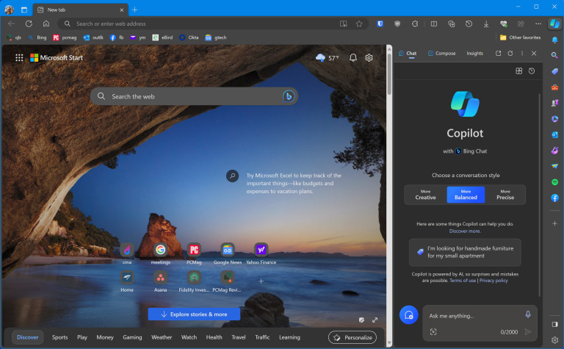Viewport: 564px width, 349px height.
Task: Click the page vertical scrollbar thumb
Action: [389, 75]
